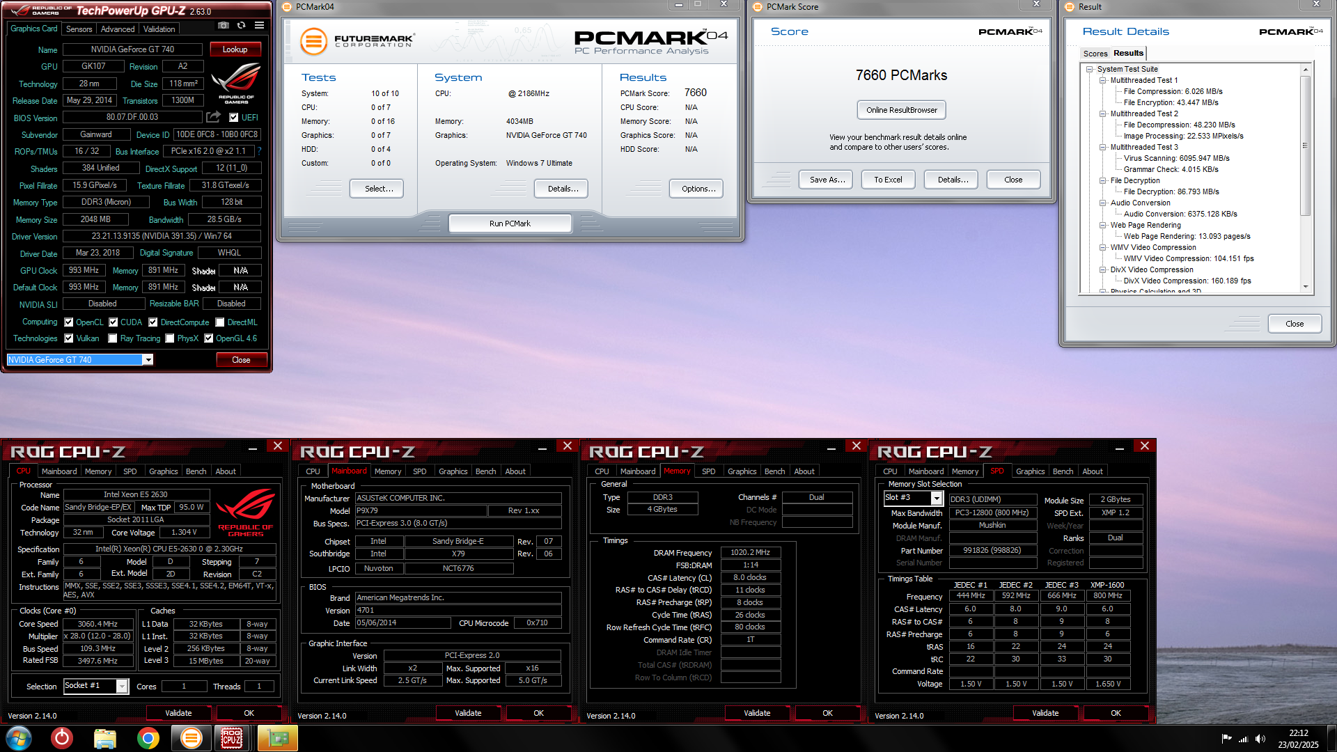Open the Socket #1 selection dropdown
The image size is (1337, 752).
point(122,687)
